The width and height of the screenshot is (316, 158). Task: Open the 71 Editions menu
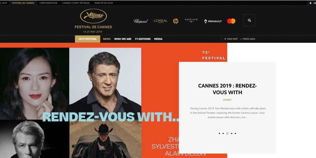(143, 39)
